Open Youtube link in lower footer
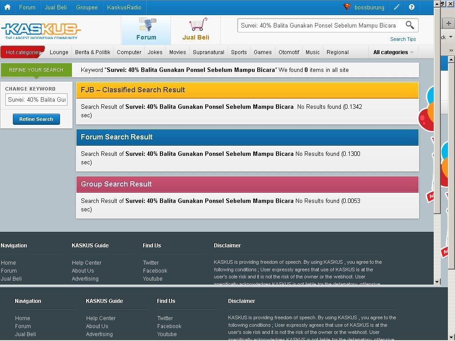 coord(167,334)
